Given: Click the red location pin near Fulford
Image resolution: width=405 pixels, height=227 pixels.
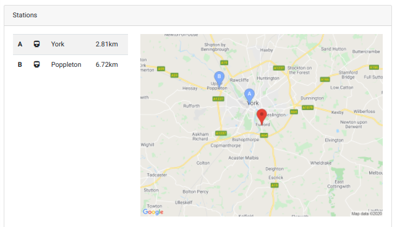Looking at the screenshot, I should 262,116.
